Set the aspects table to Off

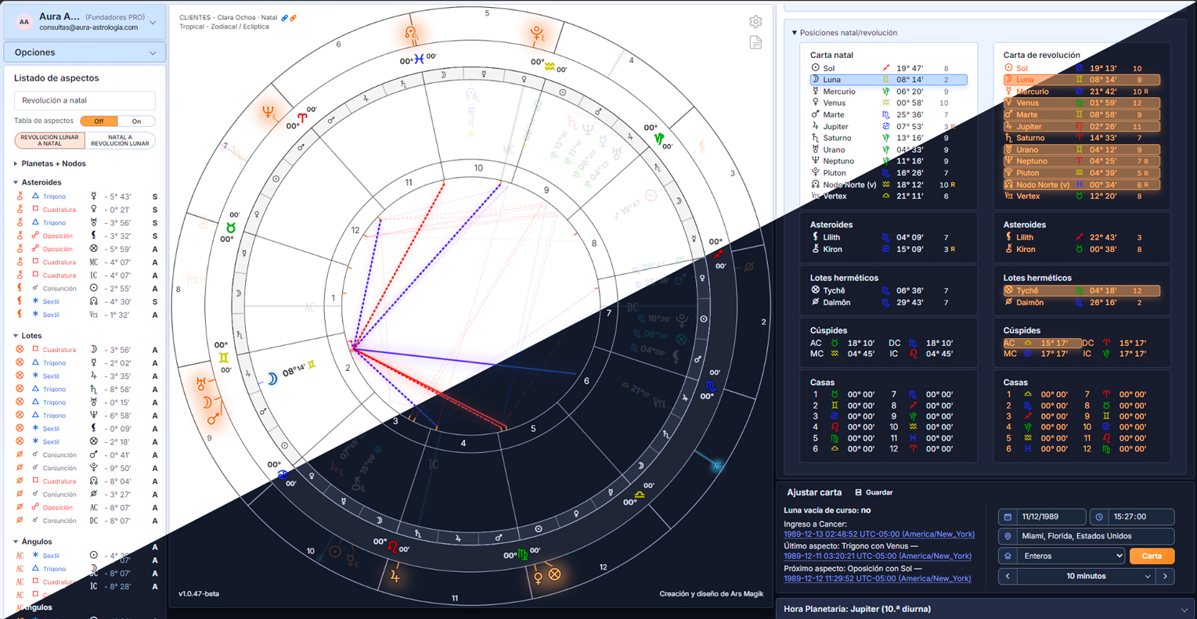coord(99,121)
